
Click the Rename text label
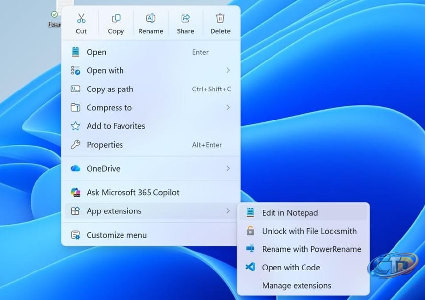[x=151, y=31]
